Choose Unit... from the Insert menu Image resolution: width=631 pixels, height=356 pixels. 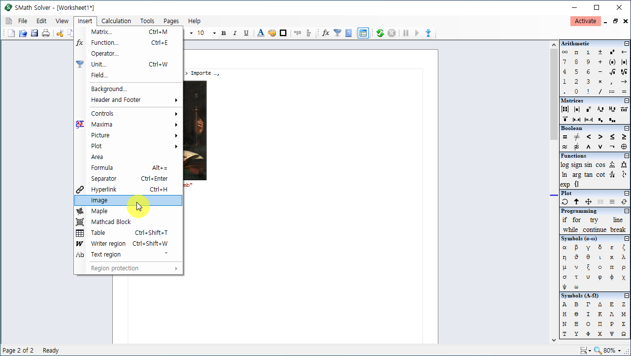click(128, 65)
